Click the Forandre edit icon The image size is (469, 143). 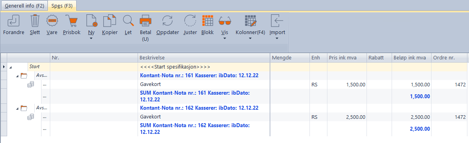point(13,21)
